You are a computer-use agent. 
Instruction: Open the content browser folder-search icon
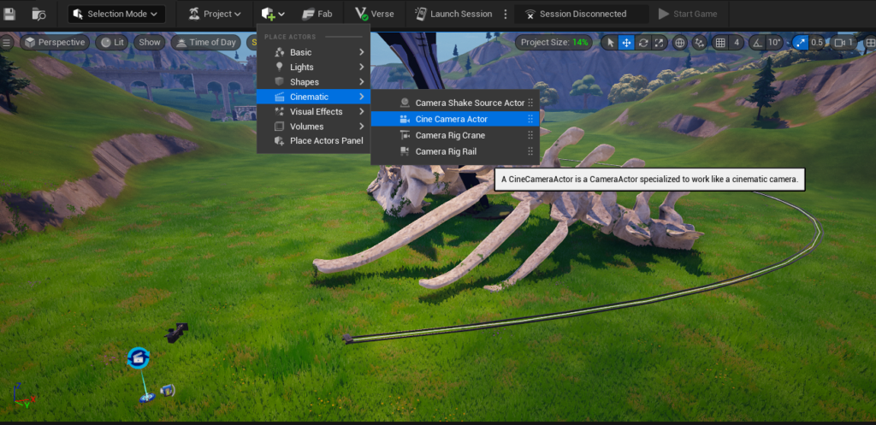coord(38,14)
